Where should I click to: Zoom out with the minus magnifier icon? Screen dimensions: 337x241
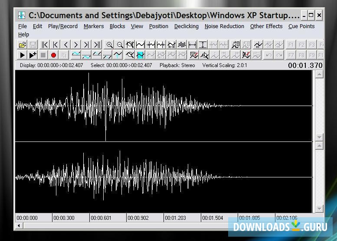point(120,45)
